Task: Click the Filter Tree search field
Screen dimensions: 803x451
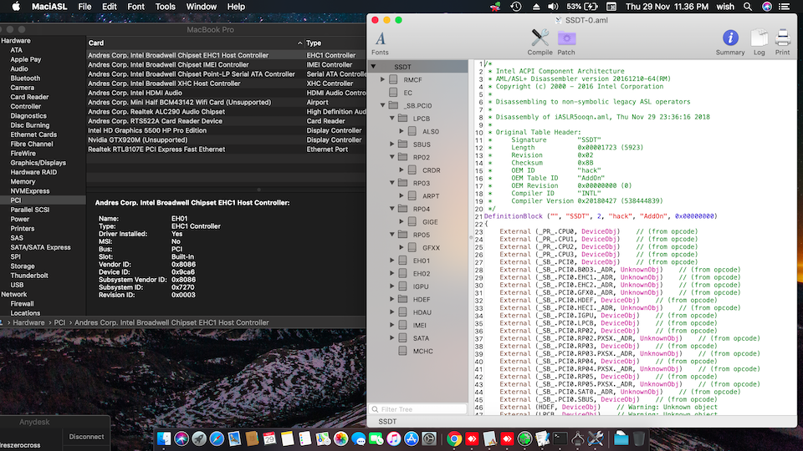Action: tap(418, 409)
